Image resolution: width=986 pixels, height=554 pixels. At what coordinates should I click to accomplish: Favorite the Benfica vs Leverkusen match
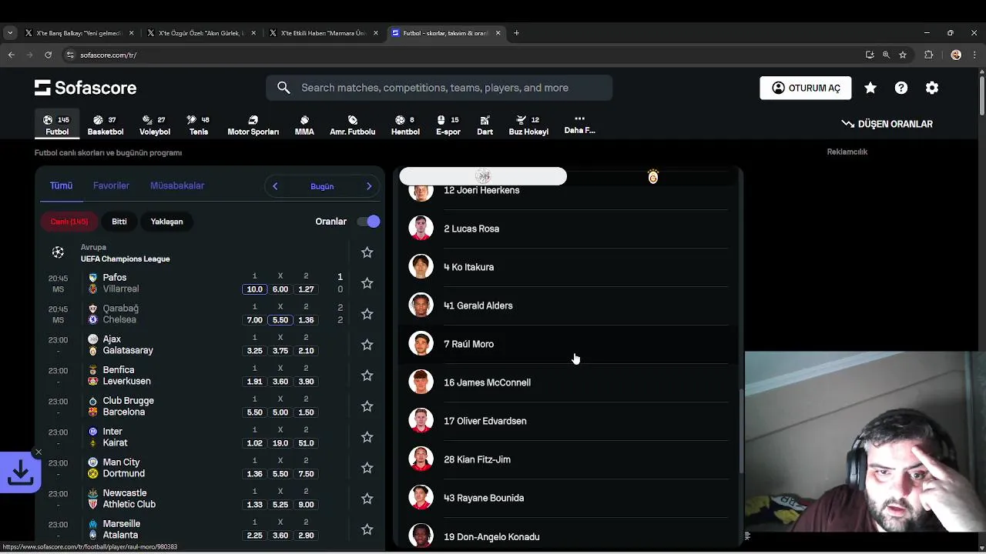click(367, 375)
